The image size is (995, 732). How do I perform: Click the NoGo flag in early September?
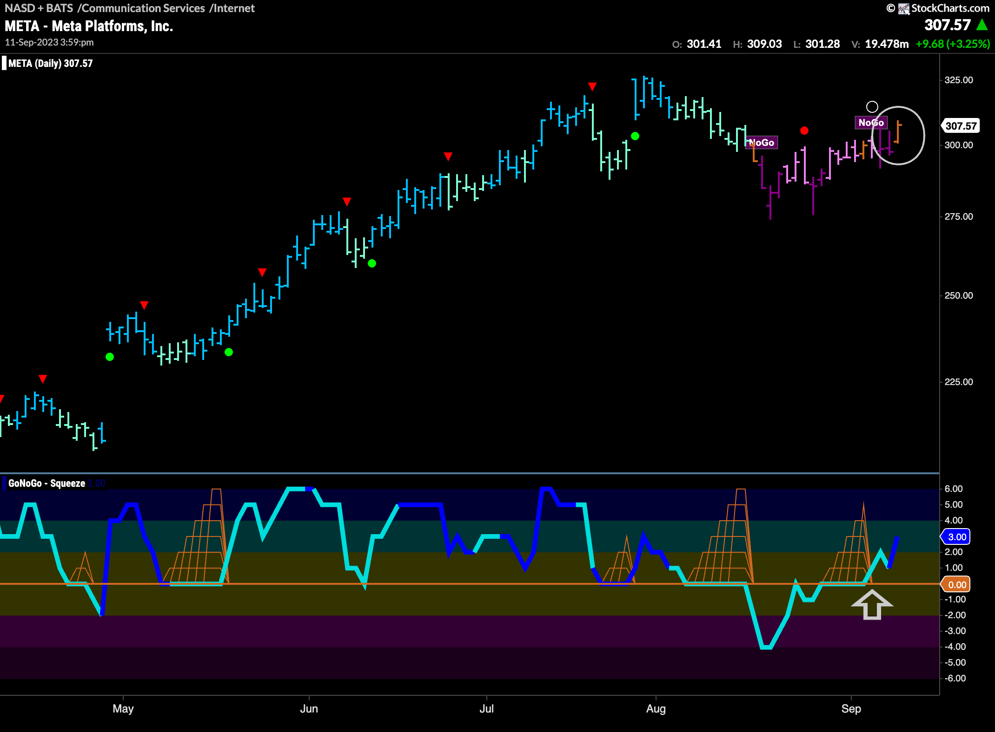(x=871, y=123)
